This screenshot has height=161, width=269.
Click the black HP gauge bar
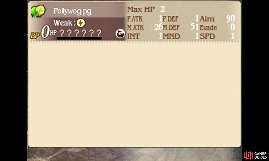click(x=79, y=38)
